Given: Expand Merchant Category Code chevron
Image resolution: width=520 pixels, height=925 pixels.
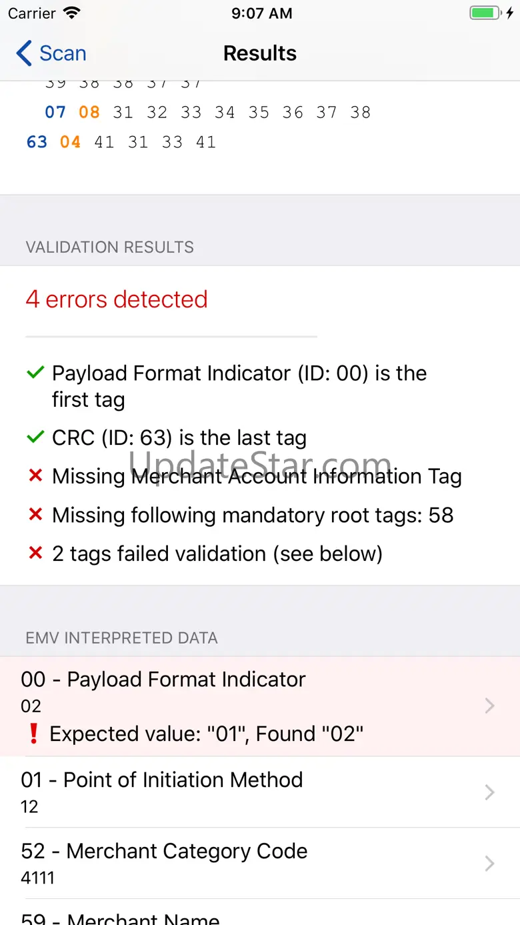Looking at the screenshot, I should click(489, 863).
